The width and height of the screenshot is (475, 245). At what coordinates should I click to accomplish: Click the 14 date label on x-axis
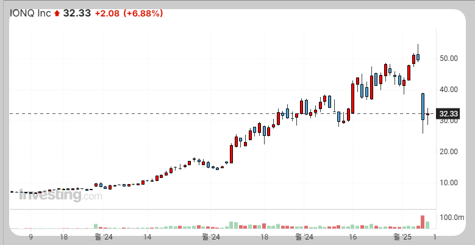147,236
